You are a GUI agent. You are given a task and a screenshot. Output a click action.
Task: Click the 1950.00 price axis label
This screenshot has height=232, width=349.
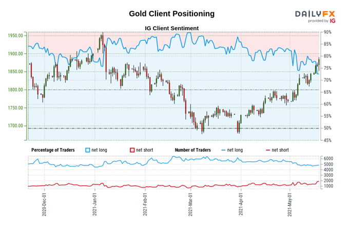pos(15,35)
